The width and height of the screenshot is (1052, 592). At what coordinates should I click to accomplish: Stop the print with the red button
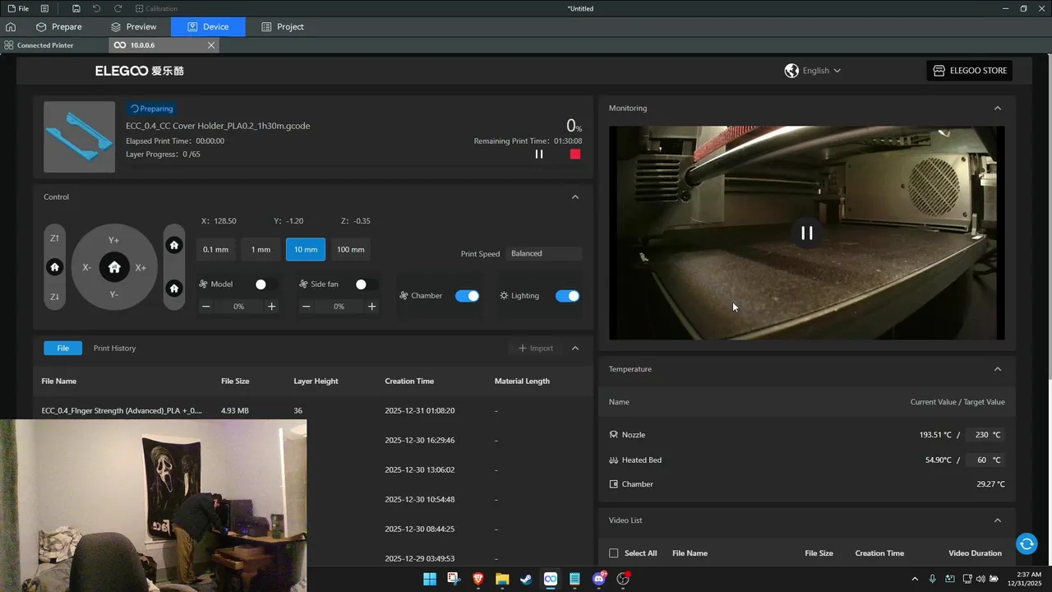pyautogui.click(x=575, y=154)
